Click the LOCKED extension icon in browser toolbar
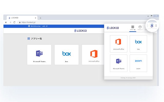Image resolution: width=164 pixels, height=102 pixels. click(x=152, y=25)
